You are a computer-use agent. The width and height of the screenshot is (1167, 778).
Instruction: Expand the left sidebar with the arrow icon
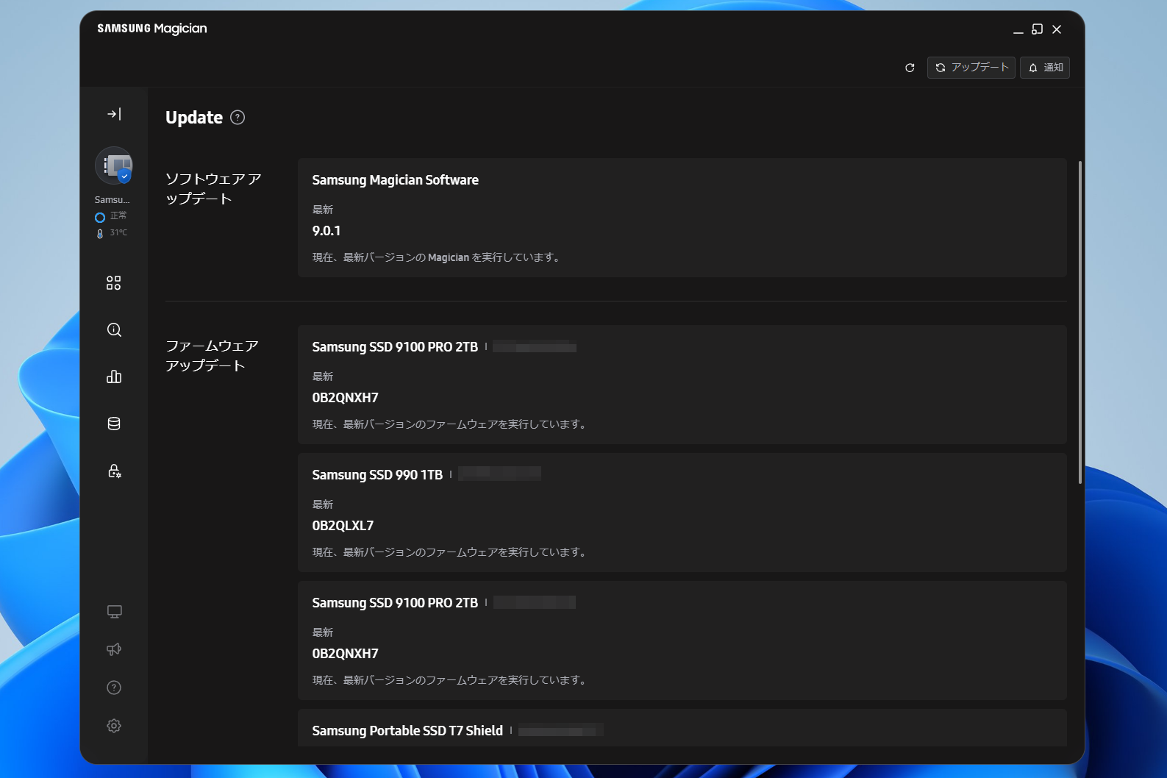114,114
